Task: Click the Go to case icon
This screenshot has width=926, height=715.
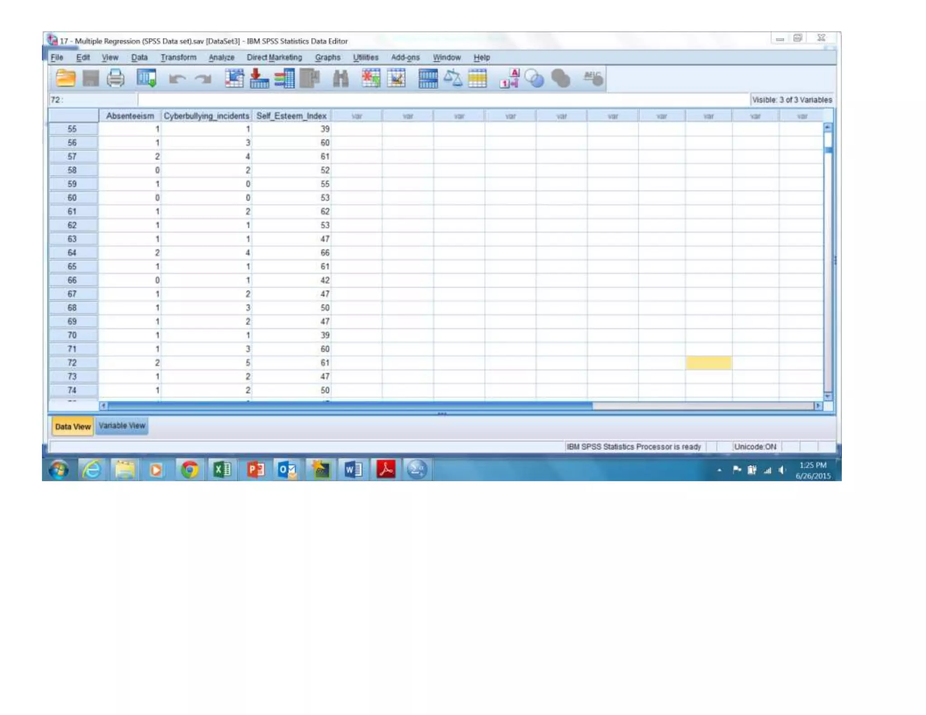Action: click(234, 79)
